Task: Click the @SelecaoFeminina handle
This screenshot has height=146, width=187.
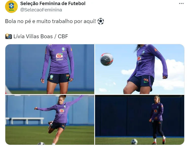Action: [41, 10]
